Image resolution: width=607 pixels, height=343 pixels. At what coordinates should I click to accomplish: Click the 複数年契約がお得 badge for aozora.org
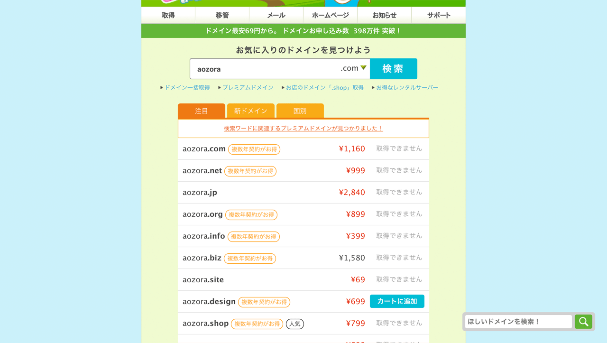(x=251, y=215)
